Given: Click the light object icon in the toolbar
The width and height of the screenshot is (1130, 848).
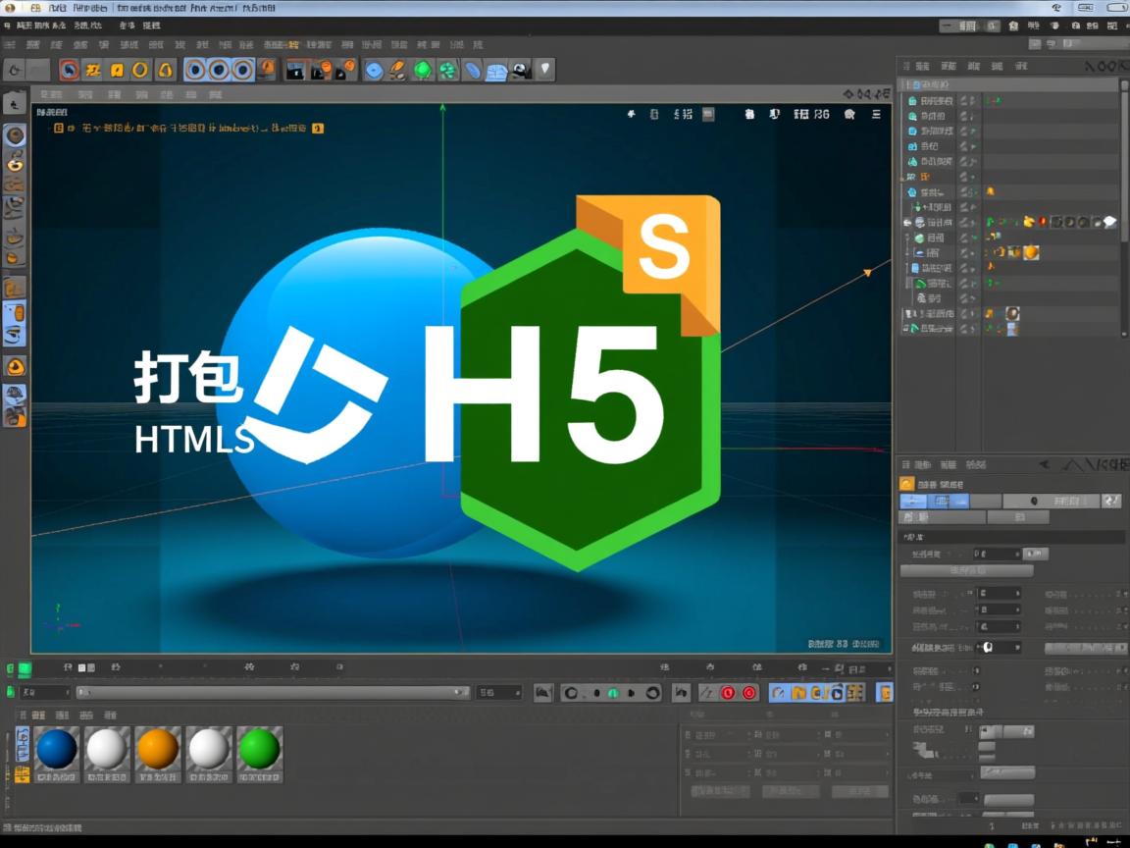Looking at the screenshot, I should 543,69.
